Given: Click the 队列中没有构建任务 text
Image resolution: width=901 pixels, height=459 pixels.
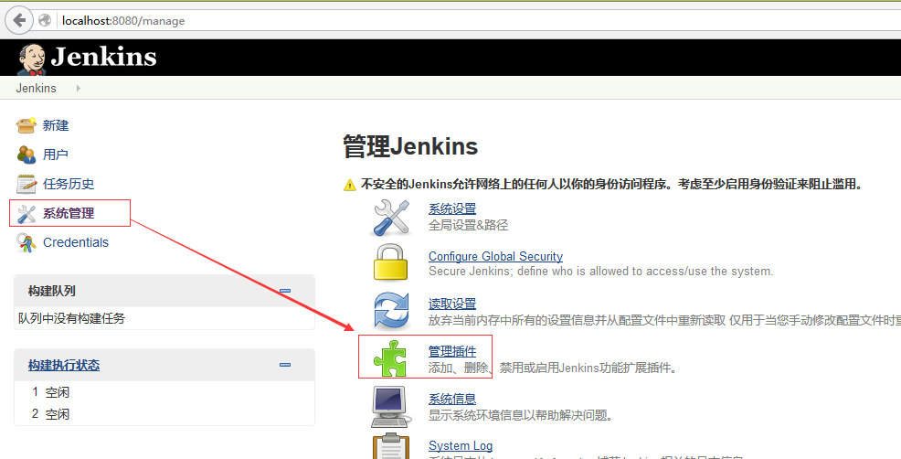Looking at the screenshot, I should (72, 318).
